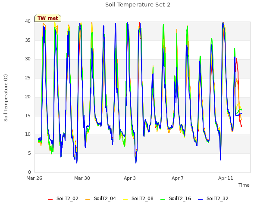Click the Soil Temperature (C) axis label

click(x=6, y=98)
